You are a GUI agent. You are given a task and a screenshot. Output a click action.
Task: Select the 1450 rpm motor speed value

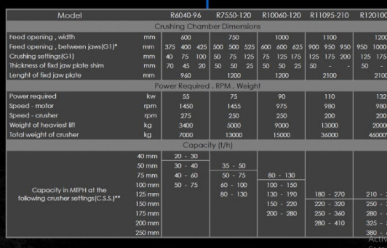coord(186,106)
